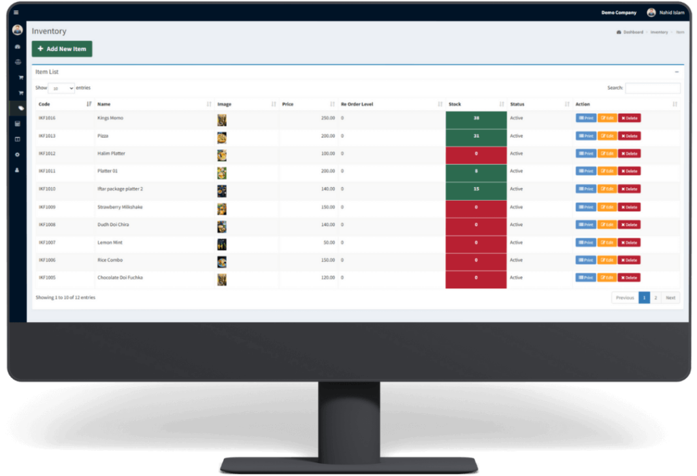Open the hamburger menu in top bar
This screenshot has width=697, height=476.
16,12
